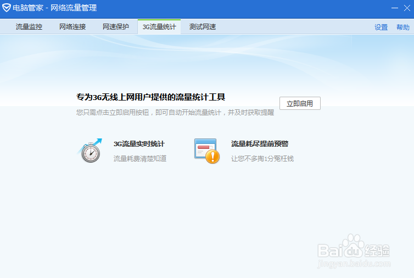
Task: Click the 流量耗费清楚知道 subtitle text
Action: coord(140,159)
